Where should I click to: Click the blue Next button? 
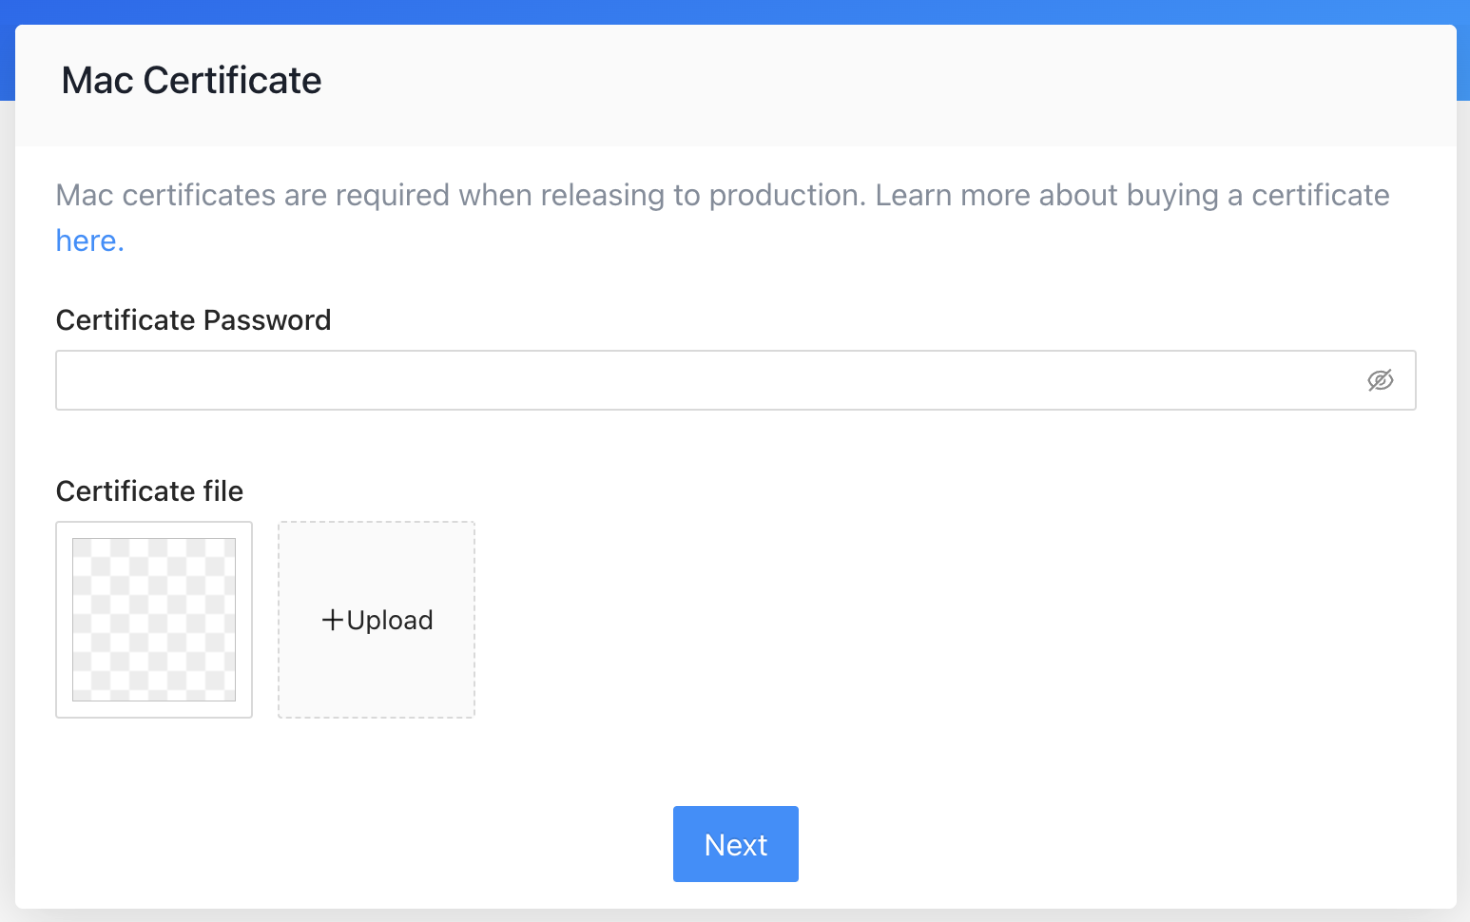click(735, 844)
